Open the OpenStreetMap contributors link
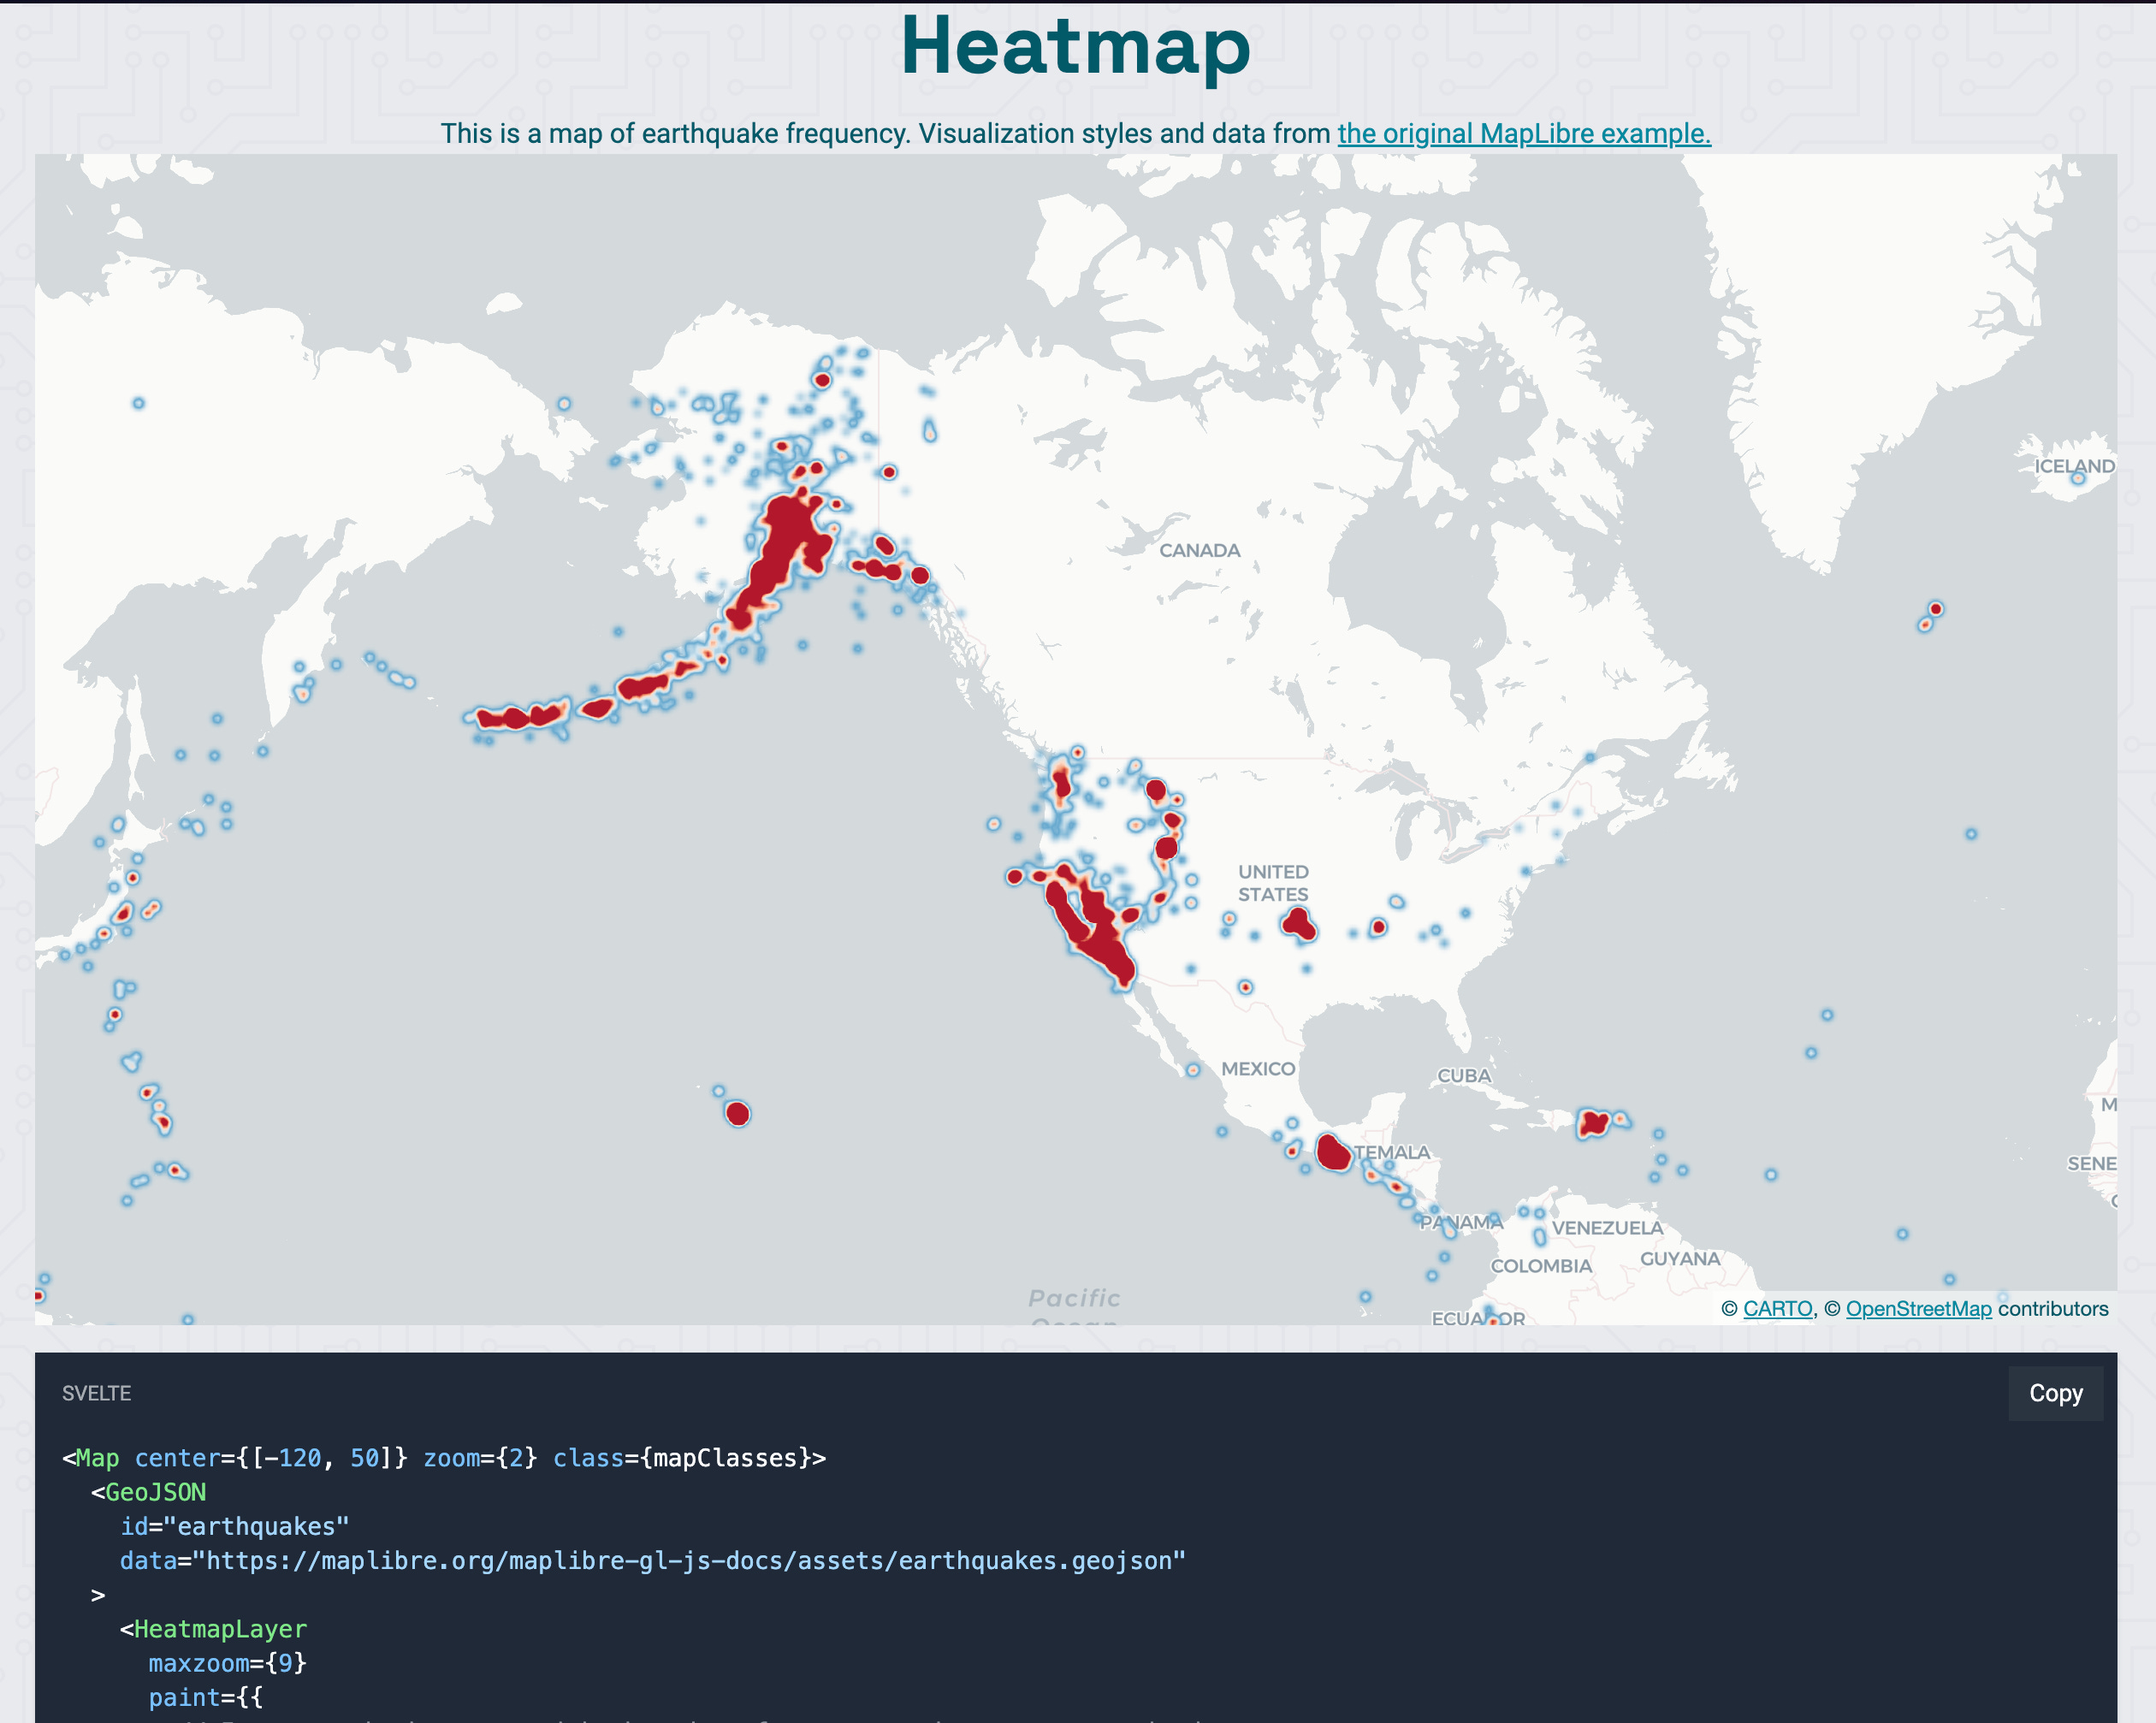2156x1723 pixels. (x=1918, y=1308)
